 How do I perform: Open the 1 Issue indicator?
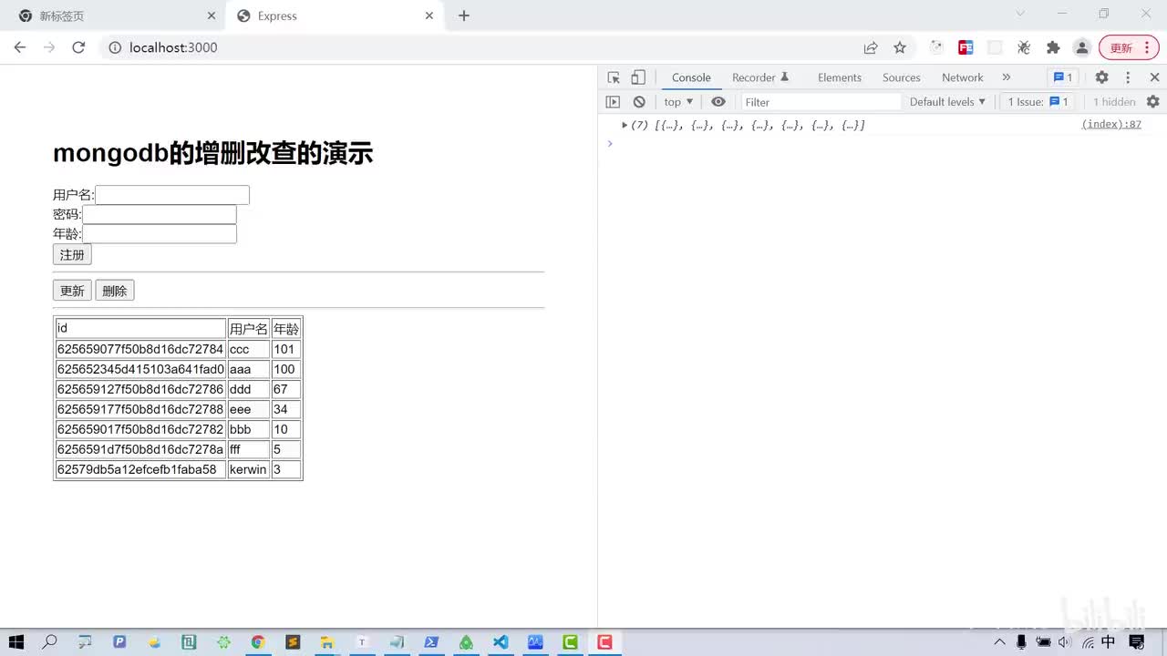(1038, 102)
